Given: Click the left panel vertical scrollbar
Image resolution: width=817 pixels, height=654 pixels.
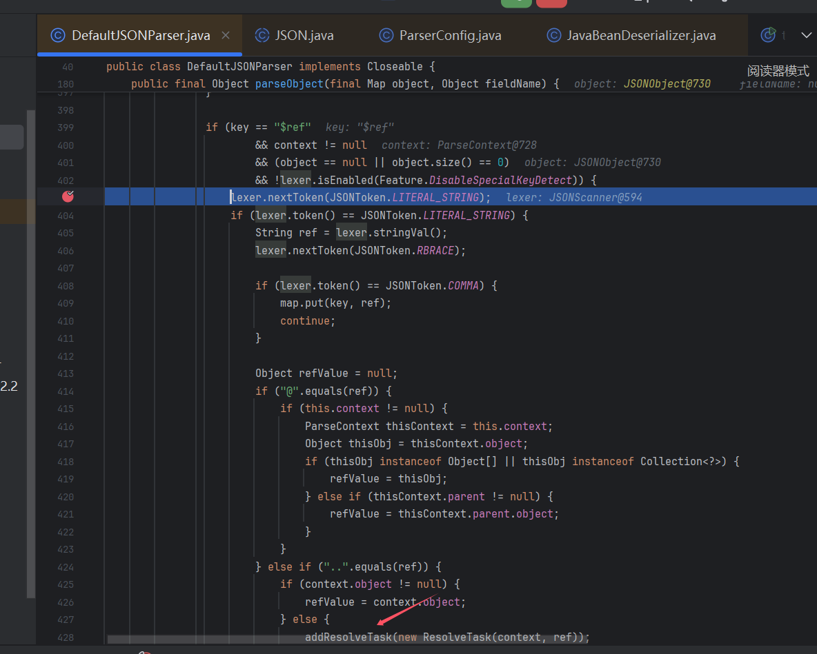Looking at the screenshot, I should click(x=31, y=354).
